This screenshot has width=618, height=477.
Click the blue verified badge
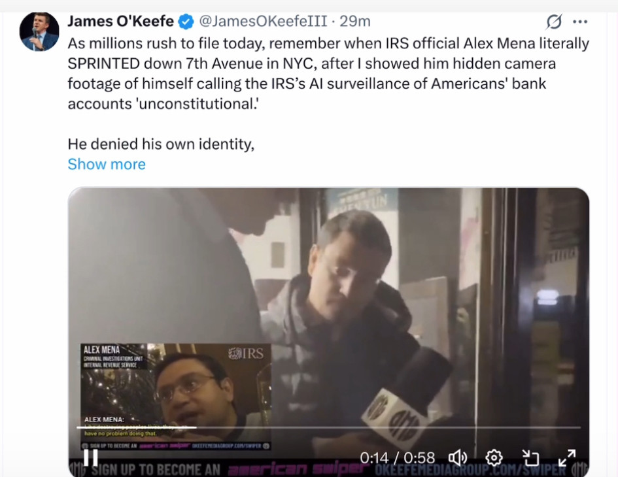tap(186, 22)
